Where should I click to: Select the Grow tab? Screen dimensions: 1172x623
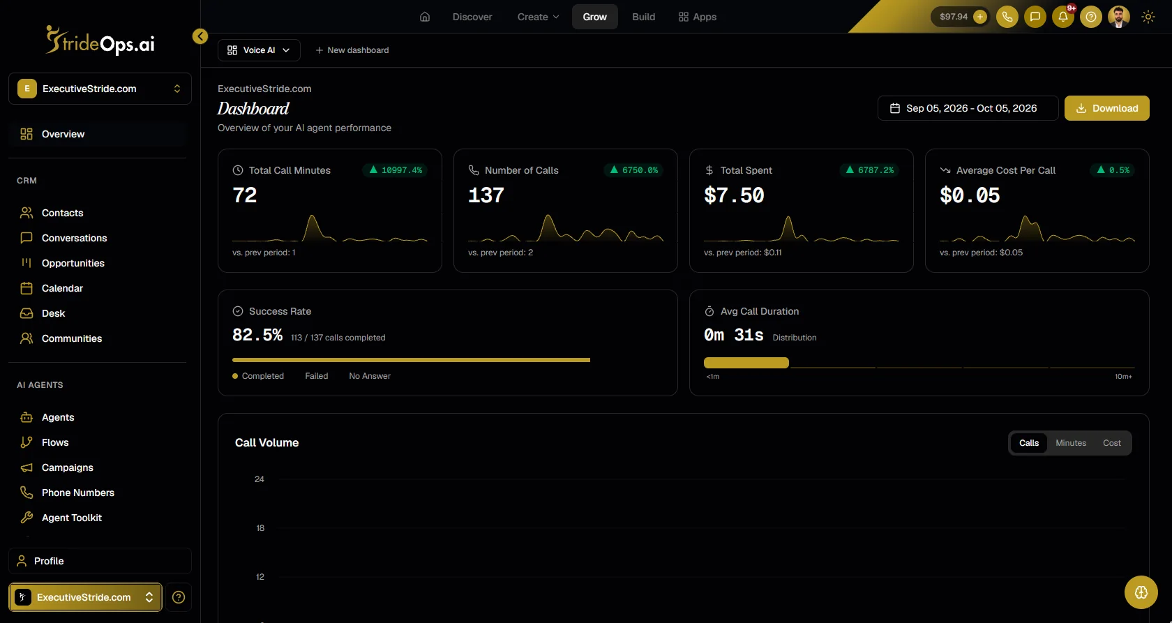(x=595, y=17)
